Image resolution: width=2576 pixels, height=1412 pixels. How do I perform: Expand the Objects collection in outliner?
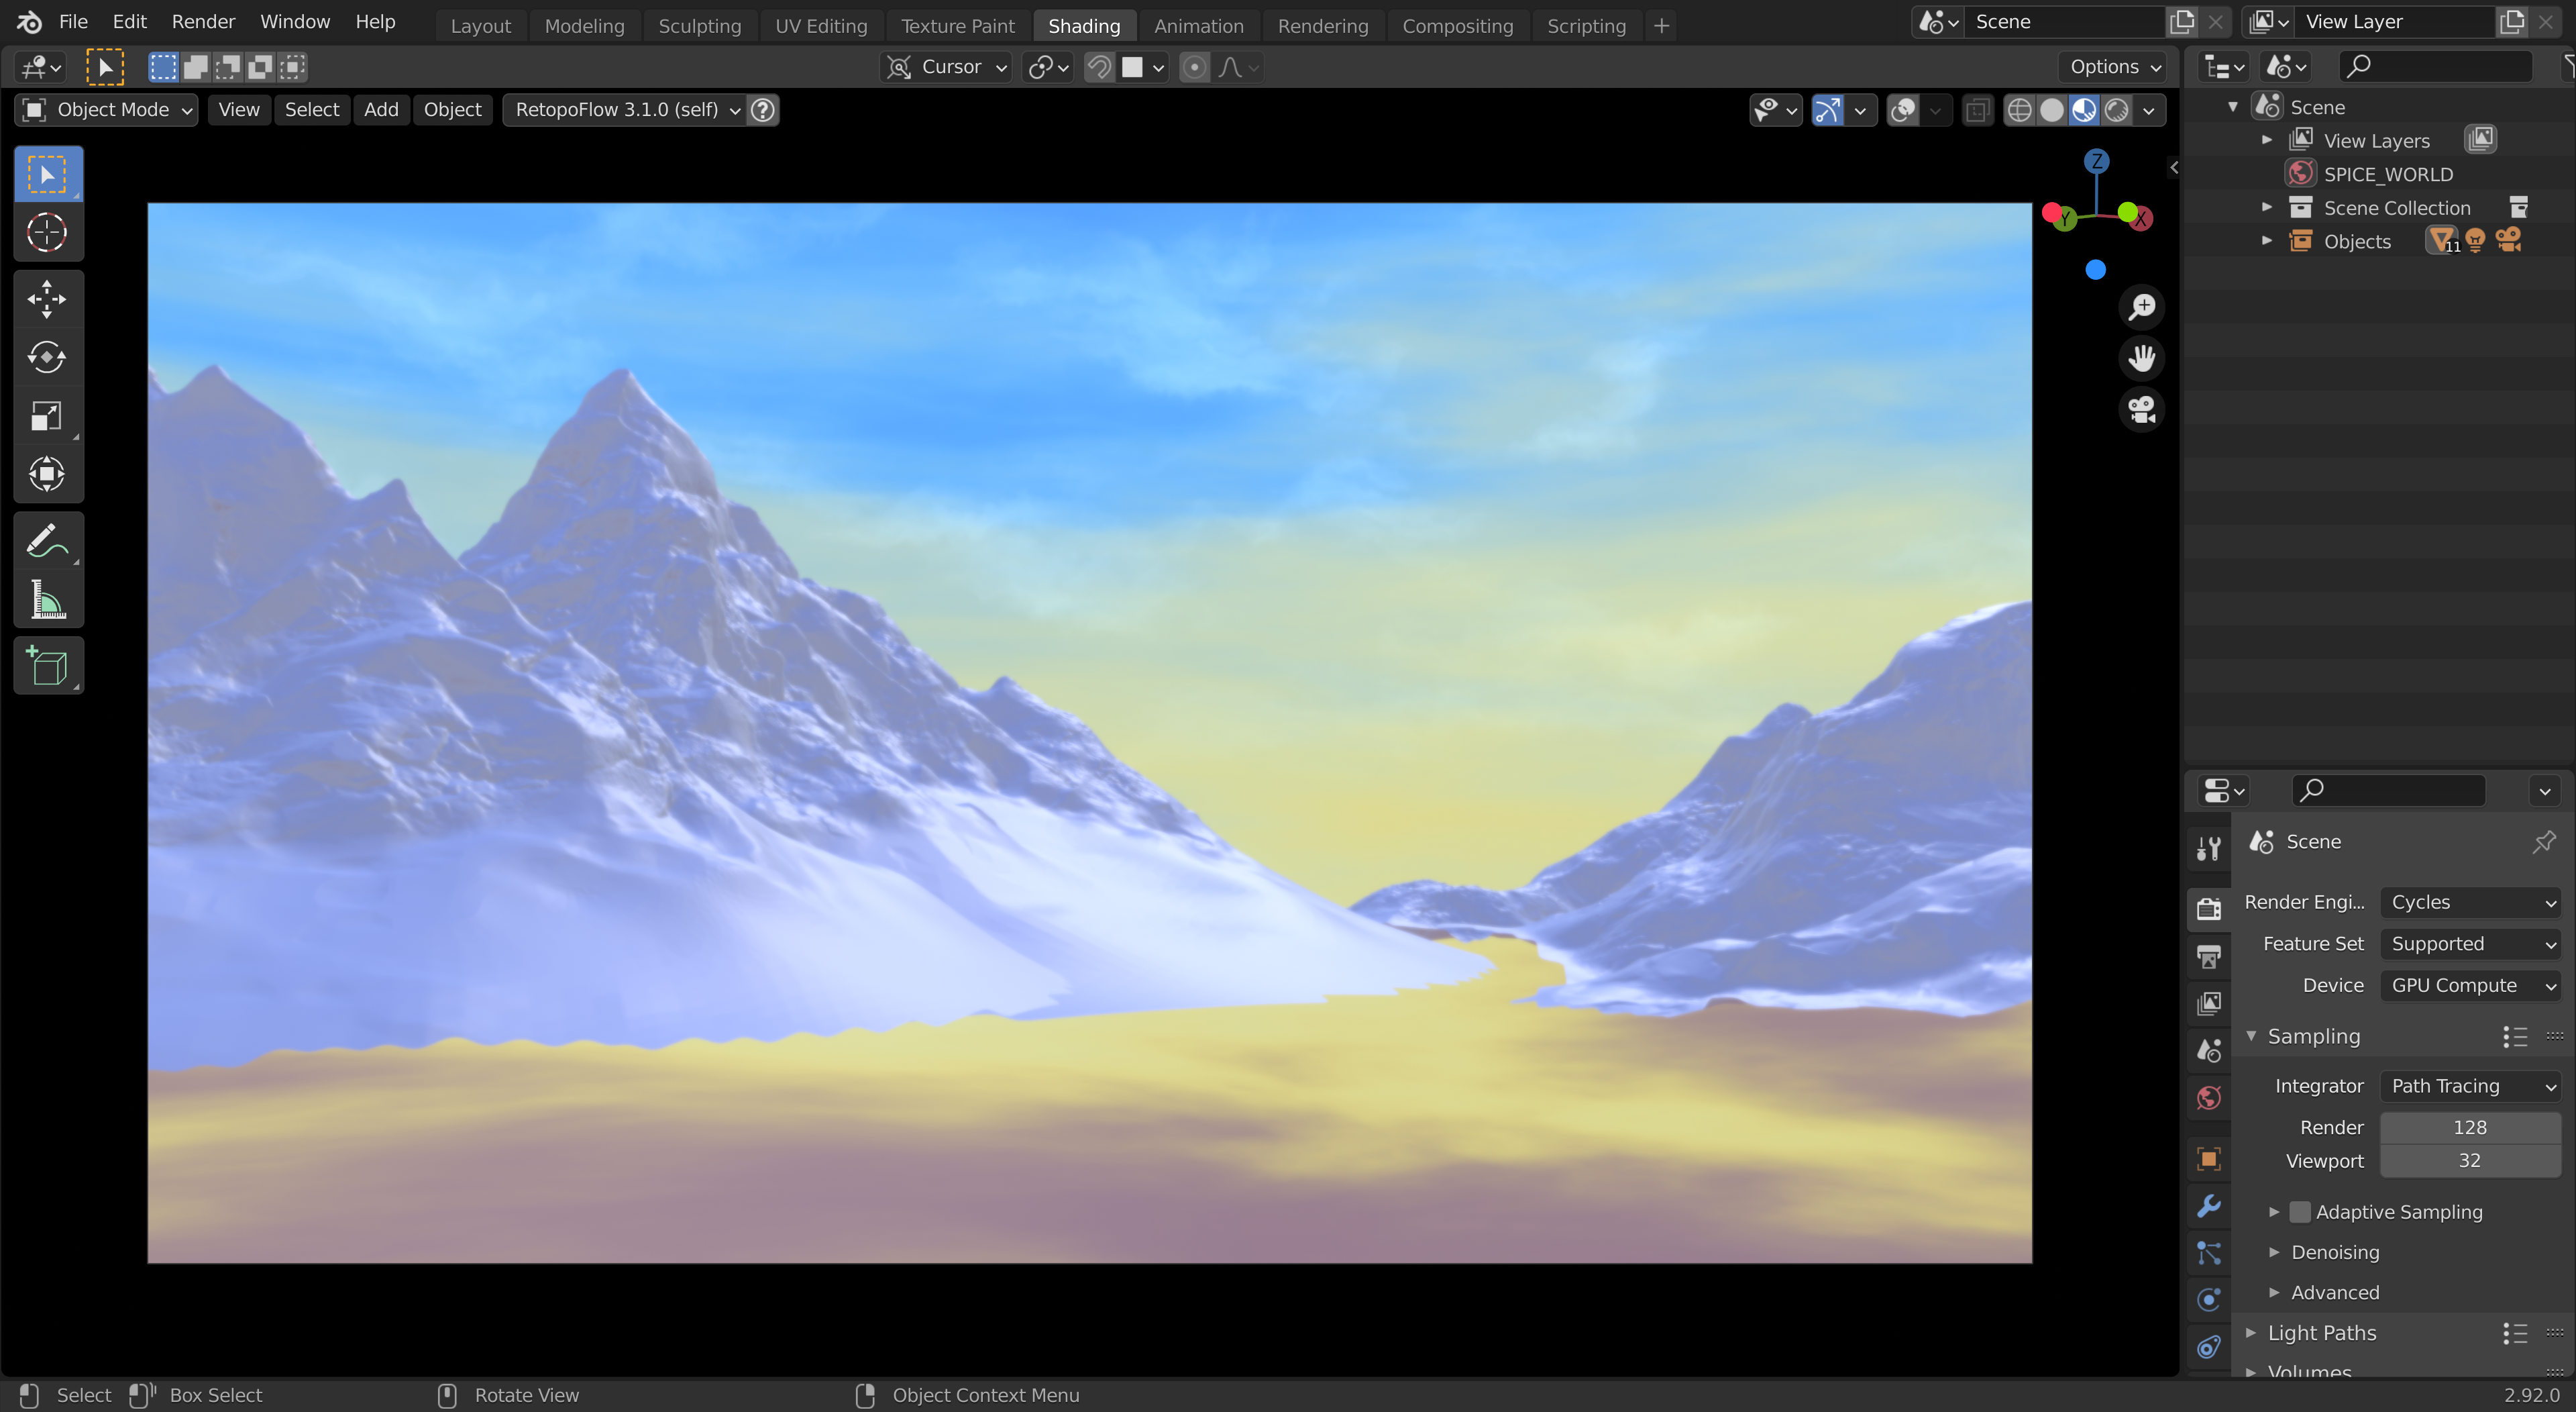tap(2267, 241)
